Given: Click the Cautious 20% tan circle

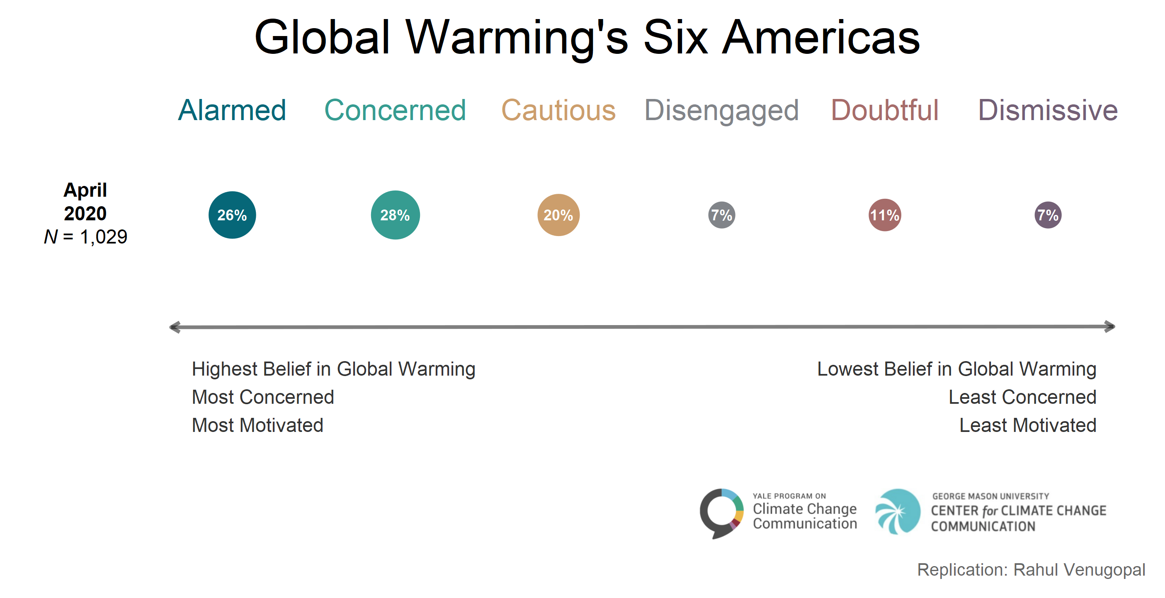Looking at the screenshot, I should [x=558, y=215].
